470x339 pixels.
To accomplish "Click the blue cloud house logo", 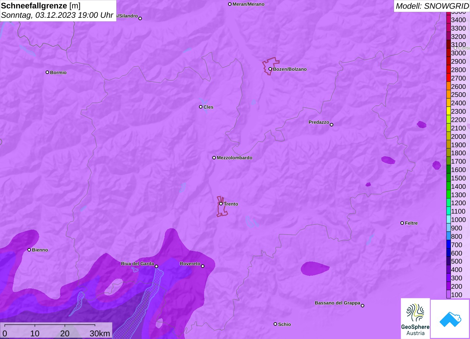I will (x=450, y=319).
